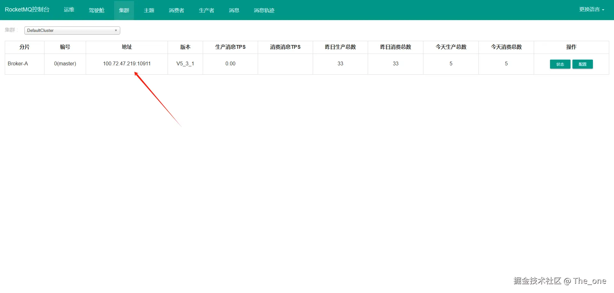Viewport: 614px width, 293px height.
Task: Click the 配置 button for Broker-A
Action: [x=583, y=64]
